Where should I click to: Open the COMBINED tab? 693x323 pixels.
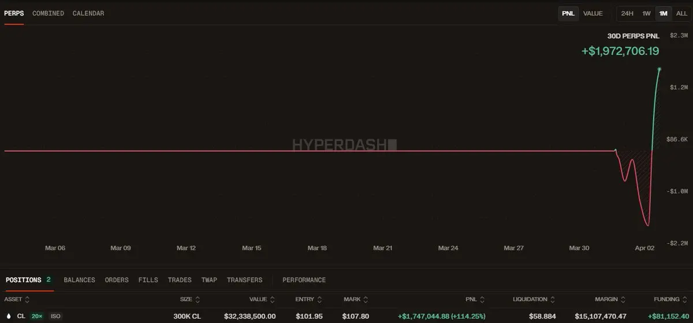click(x=48, y=13)
